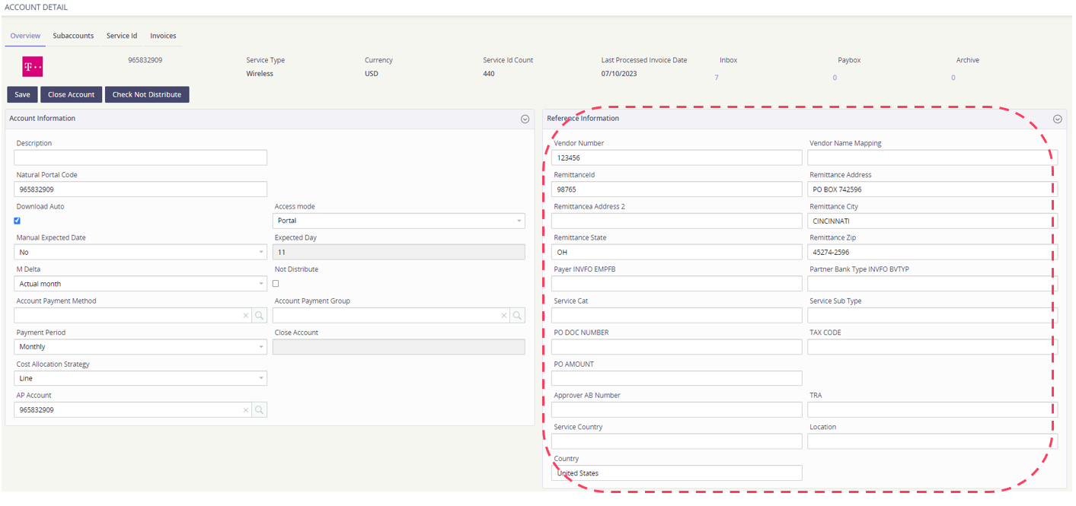The image size is (1076, 506).
Task: Click the search icon for Account Payment Group
Action: (x=517, y=316)
